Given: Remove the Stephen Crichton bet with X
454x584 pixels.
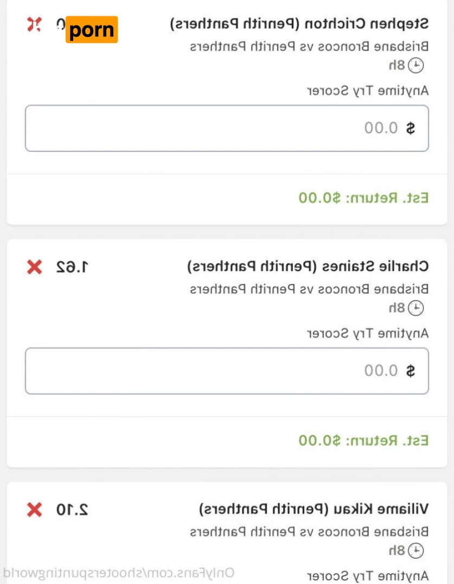Looking at the screenshot, I should tap(34, 24).
